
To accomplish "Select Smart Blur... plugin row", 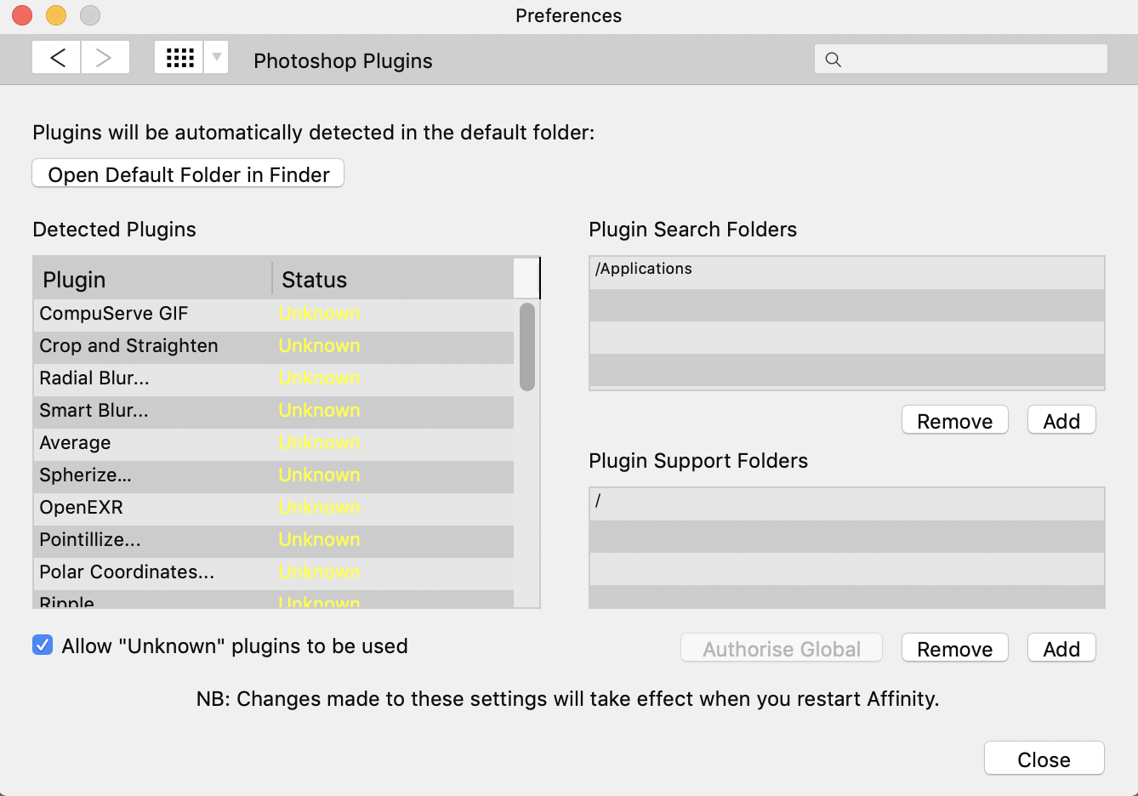I will click(274, 411).
